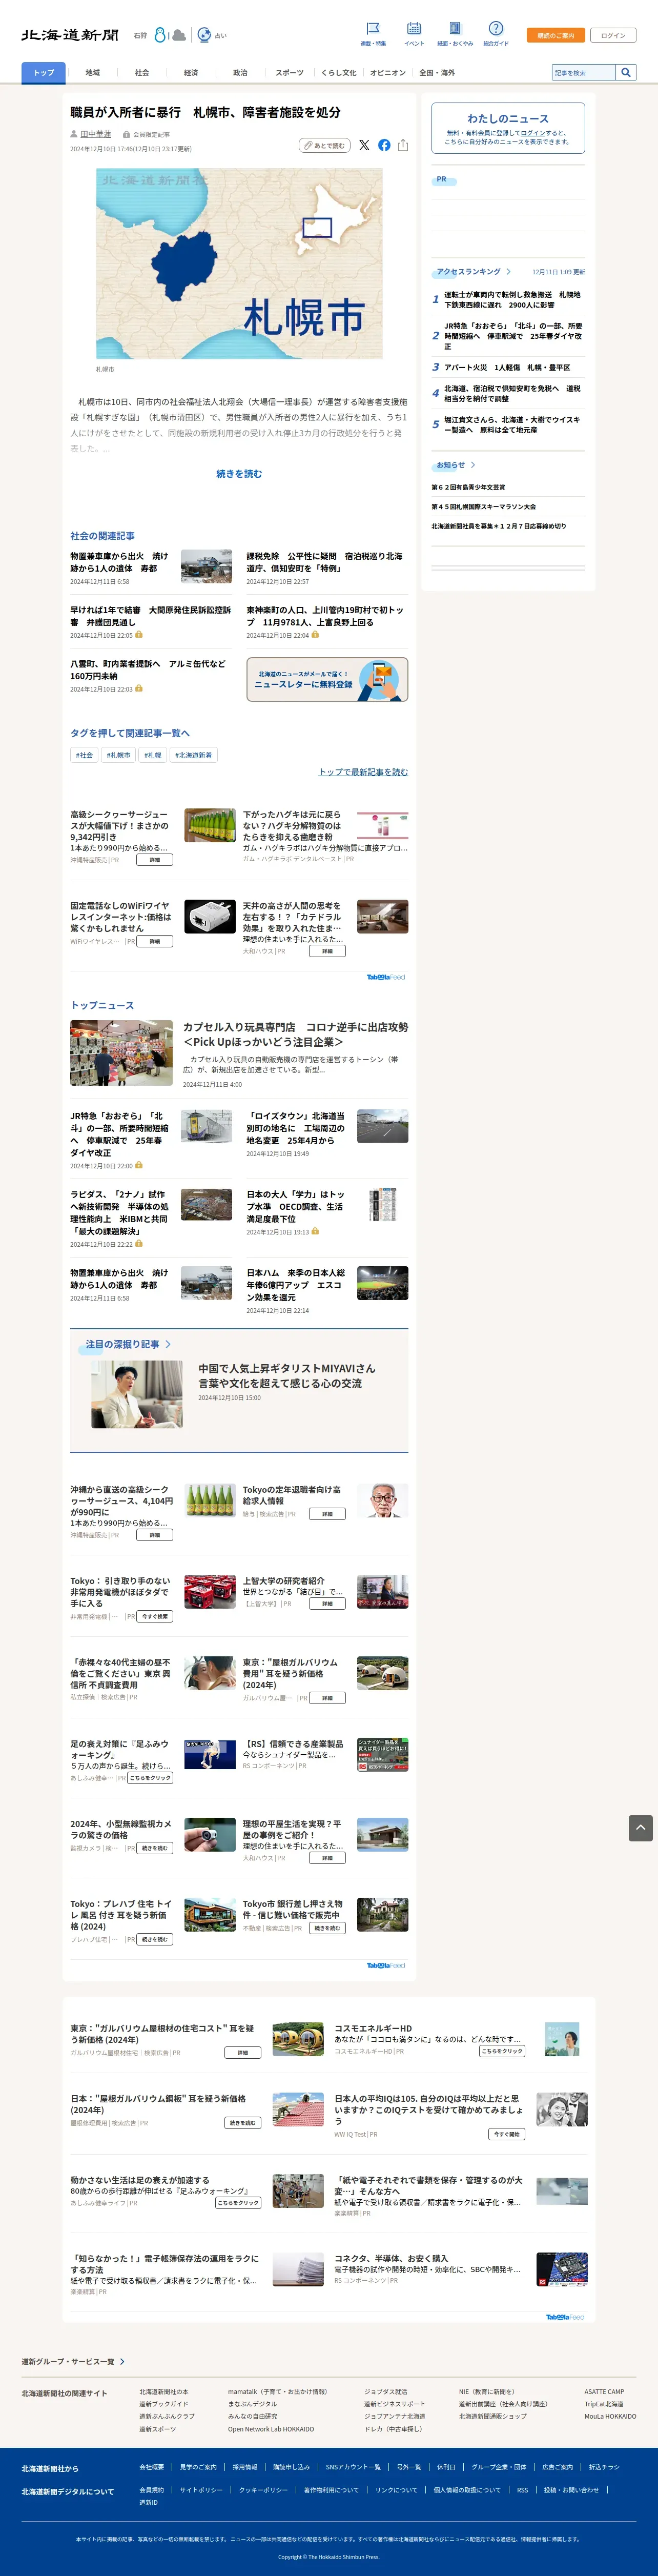Open notice 第62回有島青少年文芸賞

click(468, 487)
